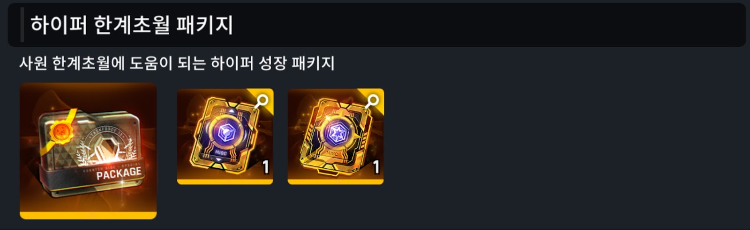Image resolution: width=750 pixels, height=230 pixels.
Task: Click the yellow bar under the package image
Action: point(88,216)
